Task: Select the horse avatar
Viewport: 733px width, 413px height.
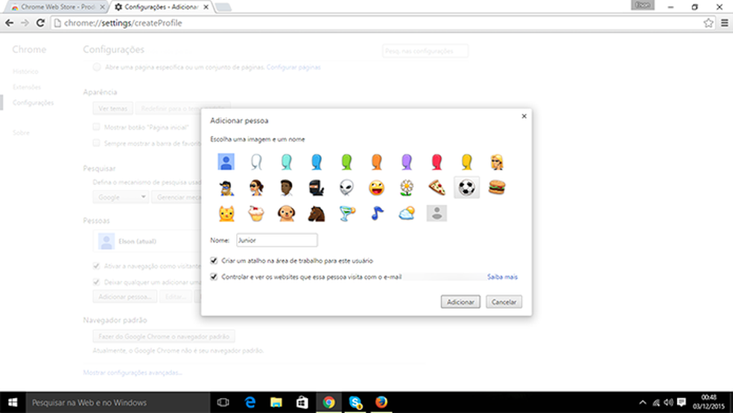Action: (317, 213)
